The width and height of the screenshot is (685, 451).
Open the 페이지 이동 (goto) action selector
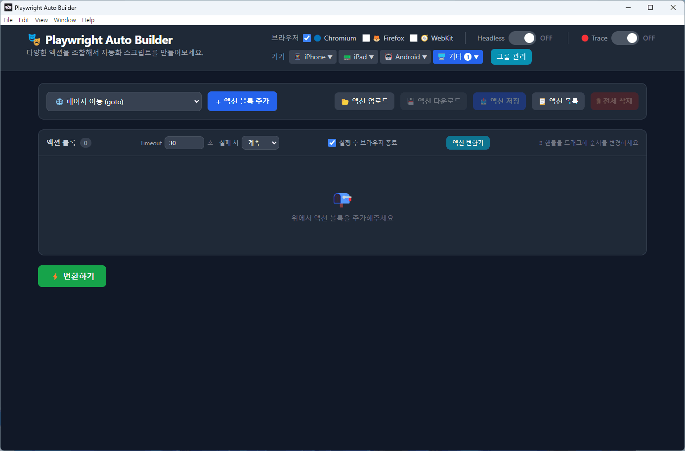tap(124, 102)
